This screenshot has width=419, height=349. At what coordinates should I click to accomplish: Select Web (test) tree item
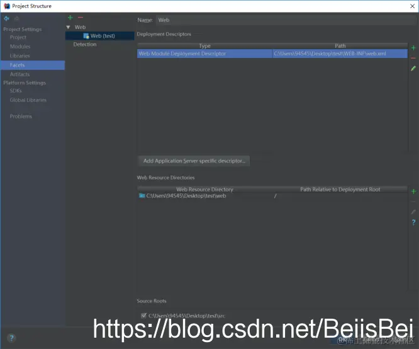tap(99, 36)
